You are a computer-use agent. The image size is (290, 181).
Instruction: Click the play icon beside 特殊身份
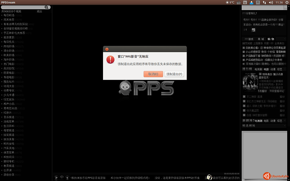(260, 74)
